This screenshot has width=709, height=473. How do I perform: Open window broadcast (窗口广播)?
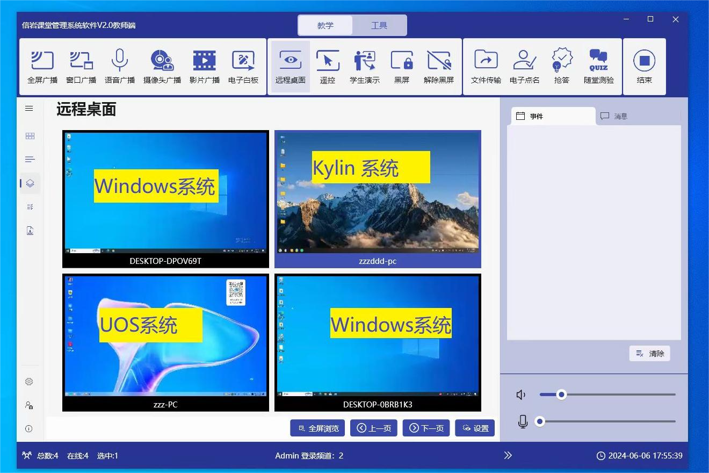tap(81, 67)
